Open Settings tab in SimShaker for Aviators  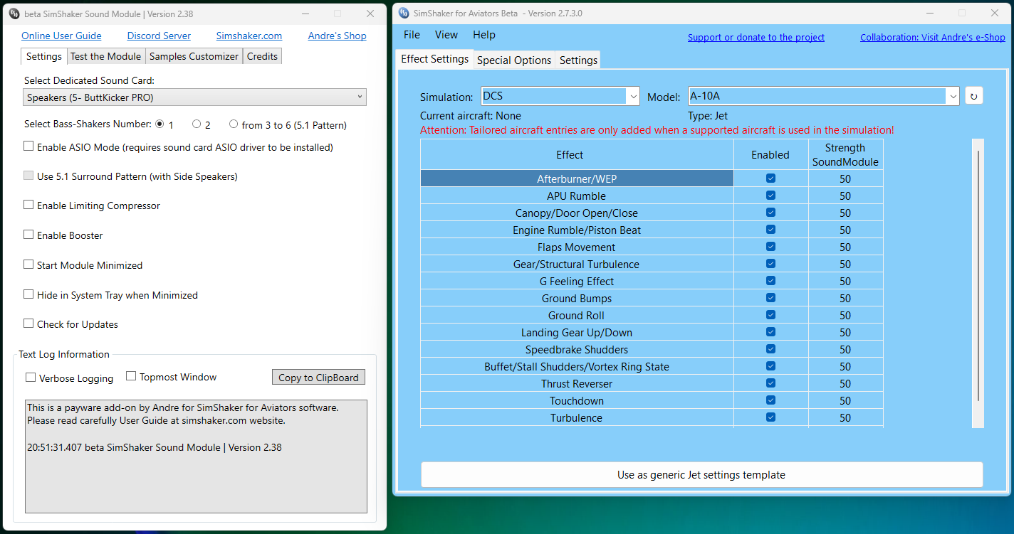578,60
